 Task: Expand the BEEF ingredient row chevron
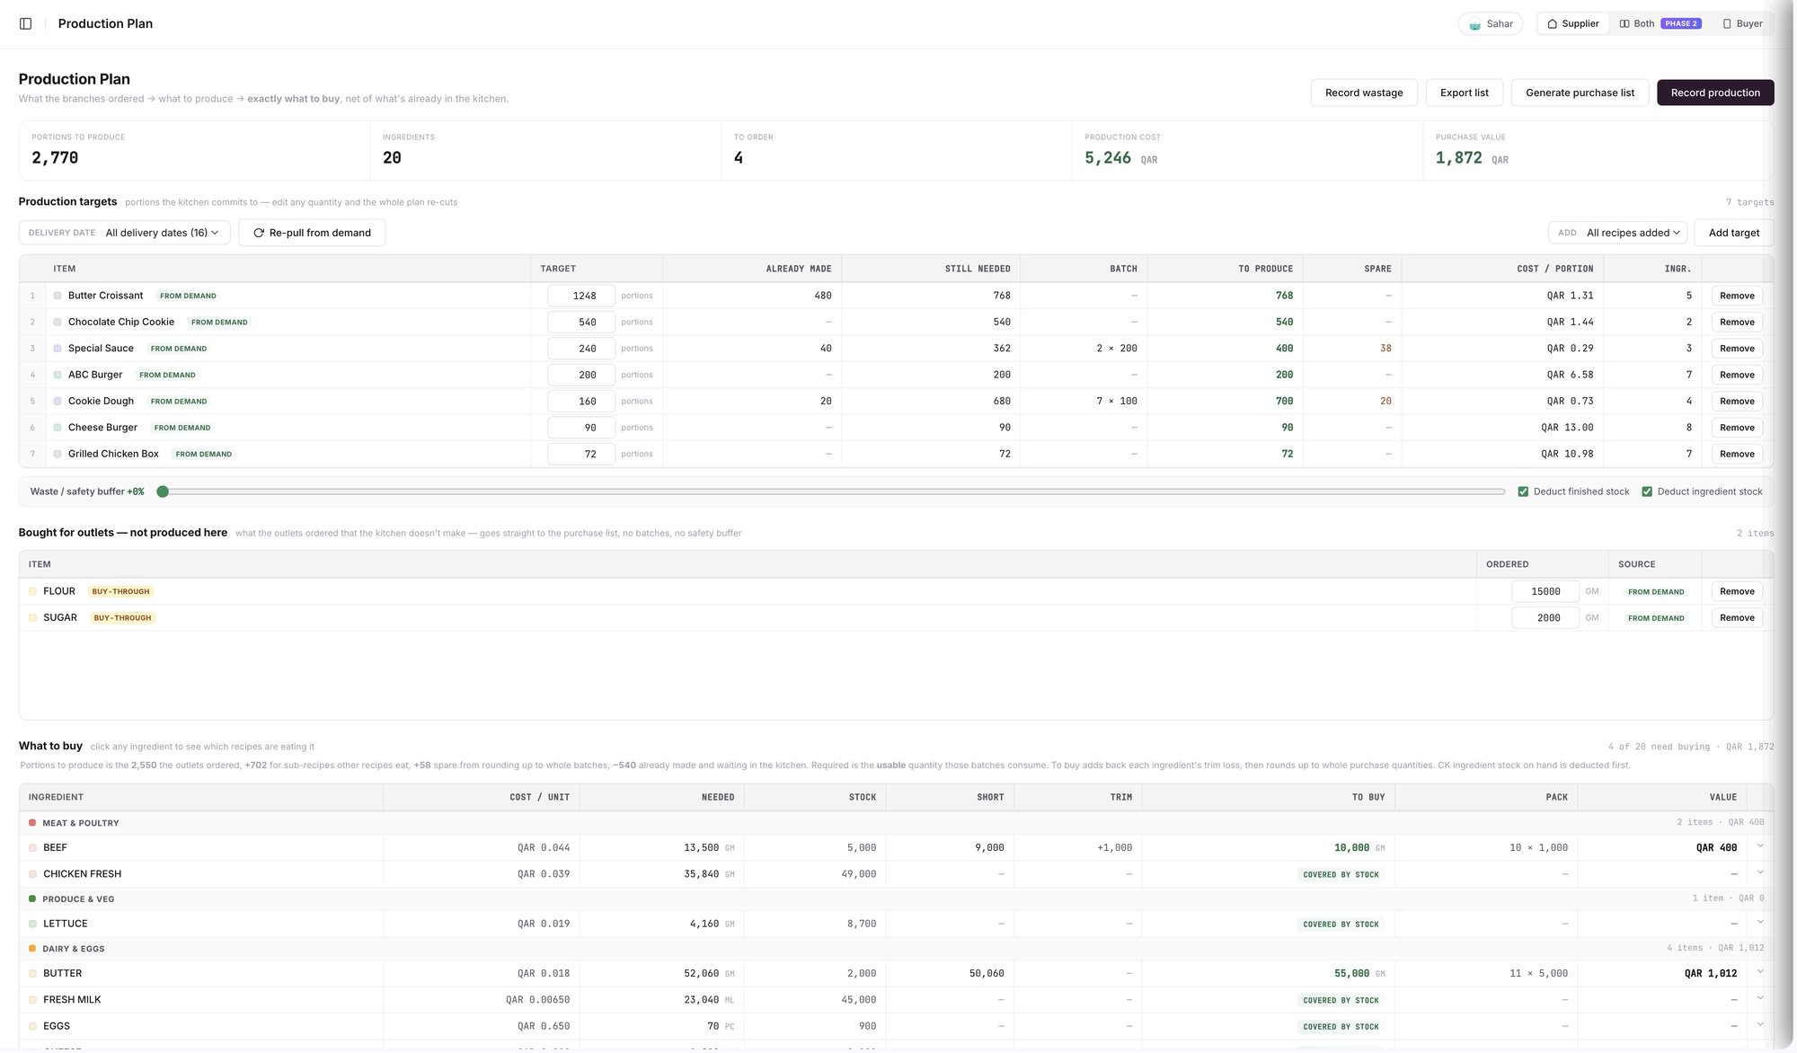pos(1760,846)
